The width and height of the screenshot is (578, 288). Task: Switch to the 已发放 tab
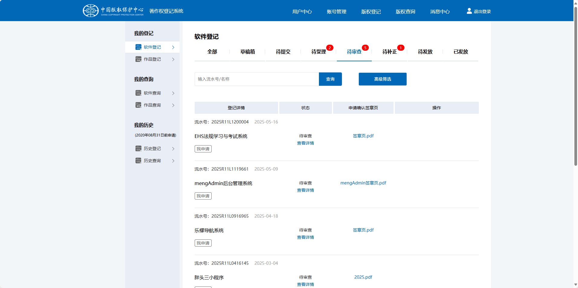[460, 52]
